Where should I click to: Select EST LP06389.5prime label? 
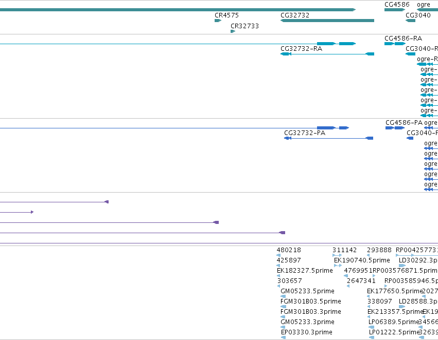pos(394,322)
